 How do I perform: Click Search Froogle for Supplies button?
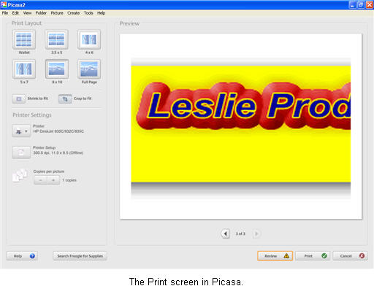(x=80, y=256)
